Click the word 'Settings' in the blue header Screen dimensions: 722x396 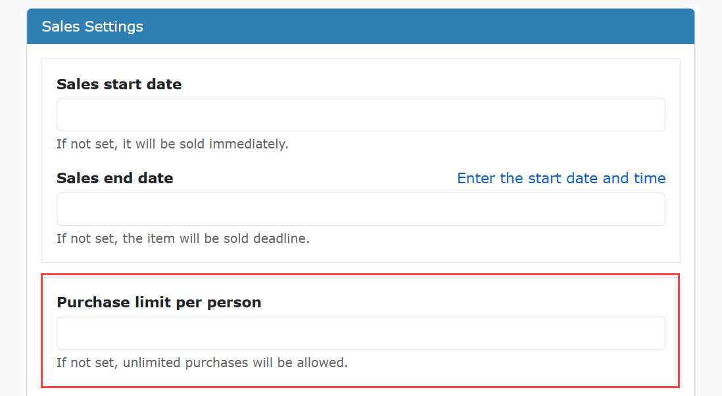click(114, 27)
